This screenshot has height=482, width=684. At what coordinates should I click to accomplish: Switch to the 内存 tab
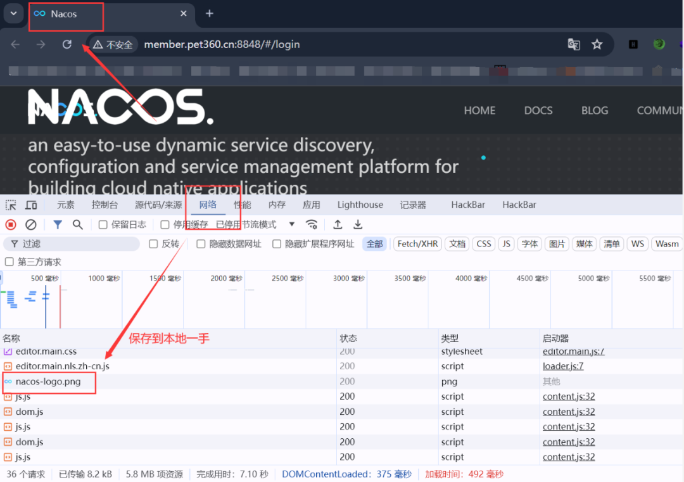[277, 205]
